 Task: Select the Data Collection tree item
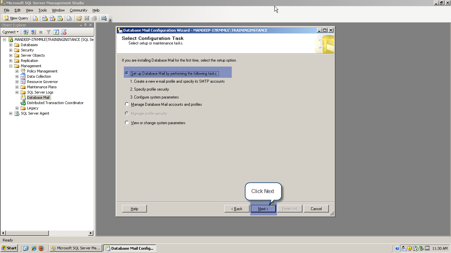click(39, 76)
